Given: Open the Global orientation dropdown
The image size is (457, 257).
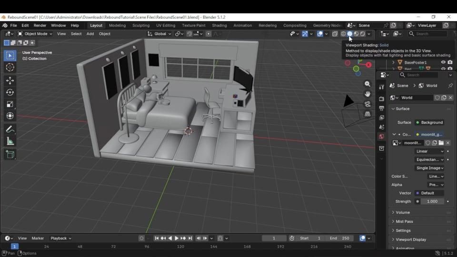Looking at the screenshot, I should (159, 34).
